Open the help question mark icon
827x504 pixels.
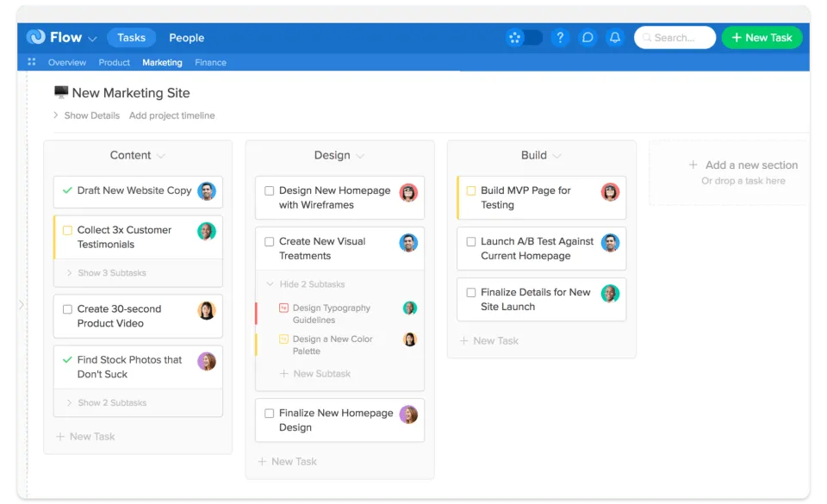560,37
